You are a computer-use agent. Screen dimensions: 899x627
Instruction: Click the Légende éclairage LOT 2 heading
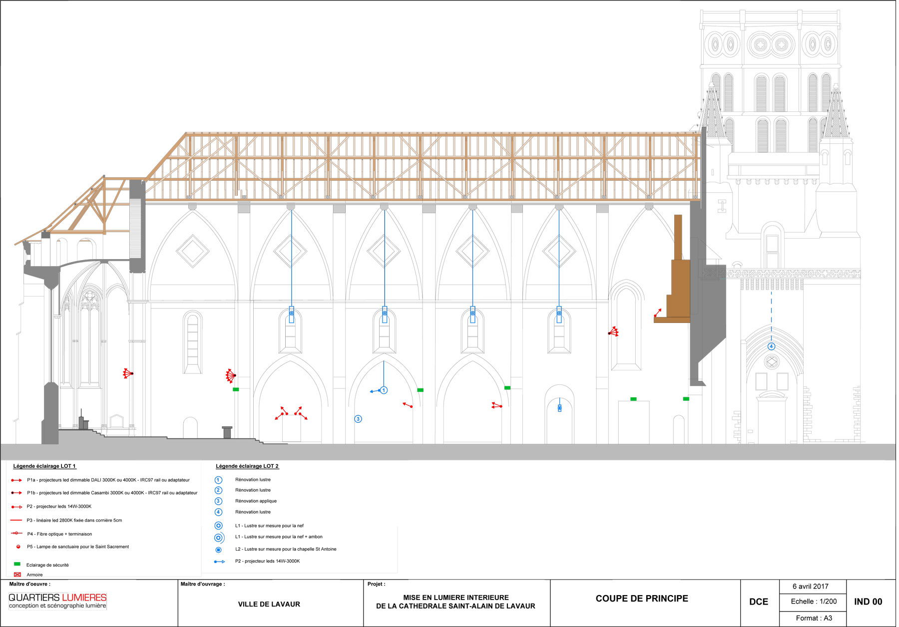[247, 466]
